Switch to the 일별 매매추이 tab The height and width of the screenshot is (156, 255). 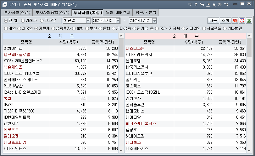[x=118, y=13]
